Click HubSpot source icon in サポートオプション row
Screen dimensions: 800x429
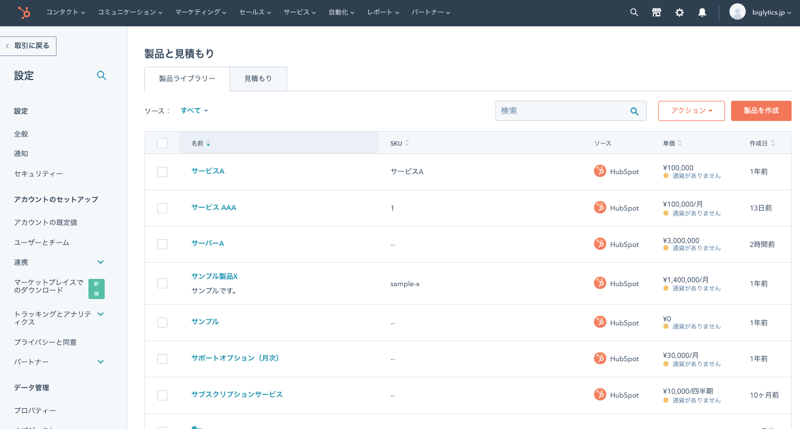coord(600,358)
